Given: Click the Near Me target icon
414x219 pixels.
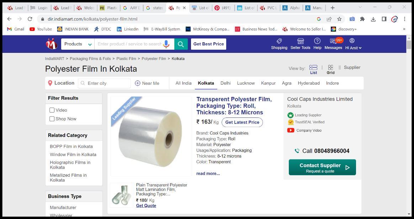Looking at the screenshot, I should pos(138,83).
